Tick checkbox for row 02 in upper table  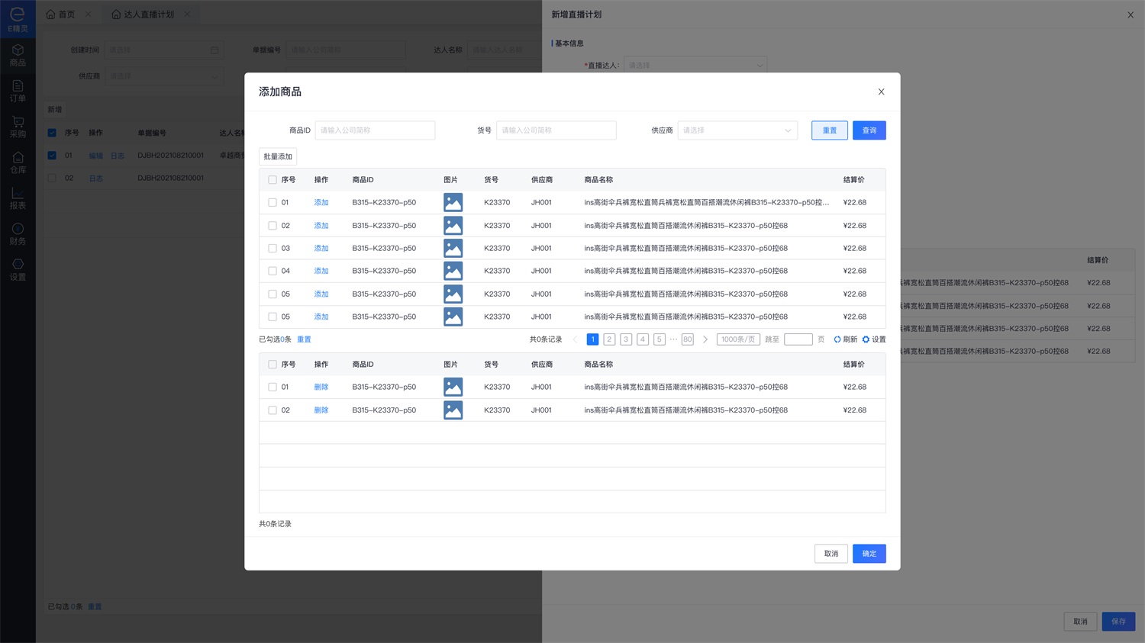pos(273,226)
